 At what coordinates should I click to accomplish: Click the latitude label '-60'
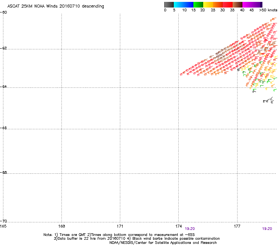(3, 12)
